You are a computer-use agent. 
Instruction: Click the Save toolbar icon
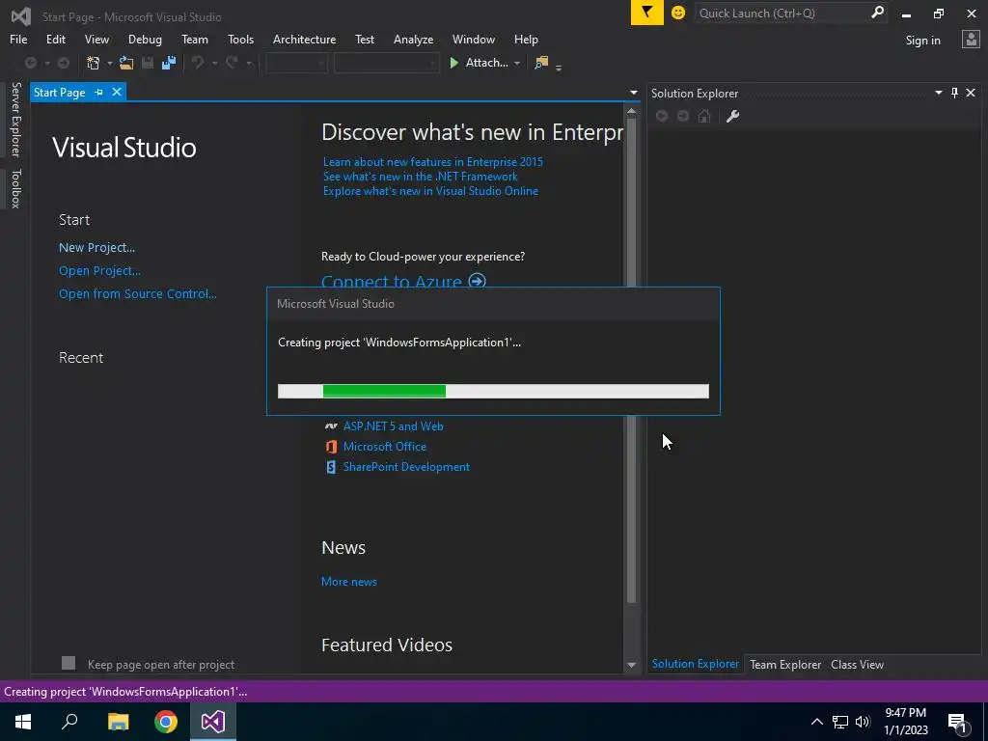[148, 63]
